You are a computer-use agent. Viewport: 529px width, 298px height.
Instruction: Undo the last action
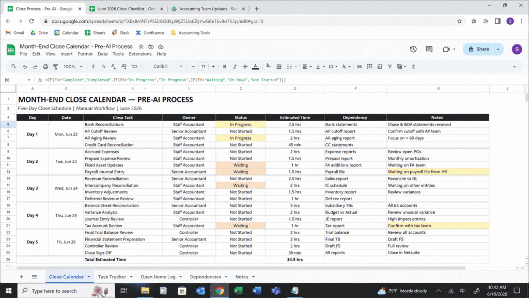[x=25, y=67]
